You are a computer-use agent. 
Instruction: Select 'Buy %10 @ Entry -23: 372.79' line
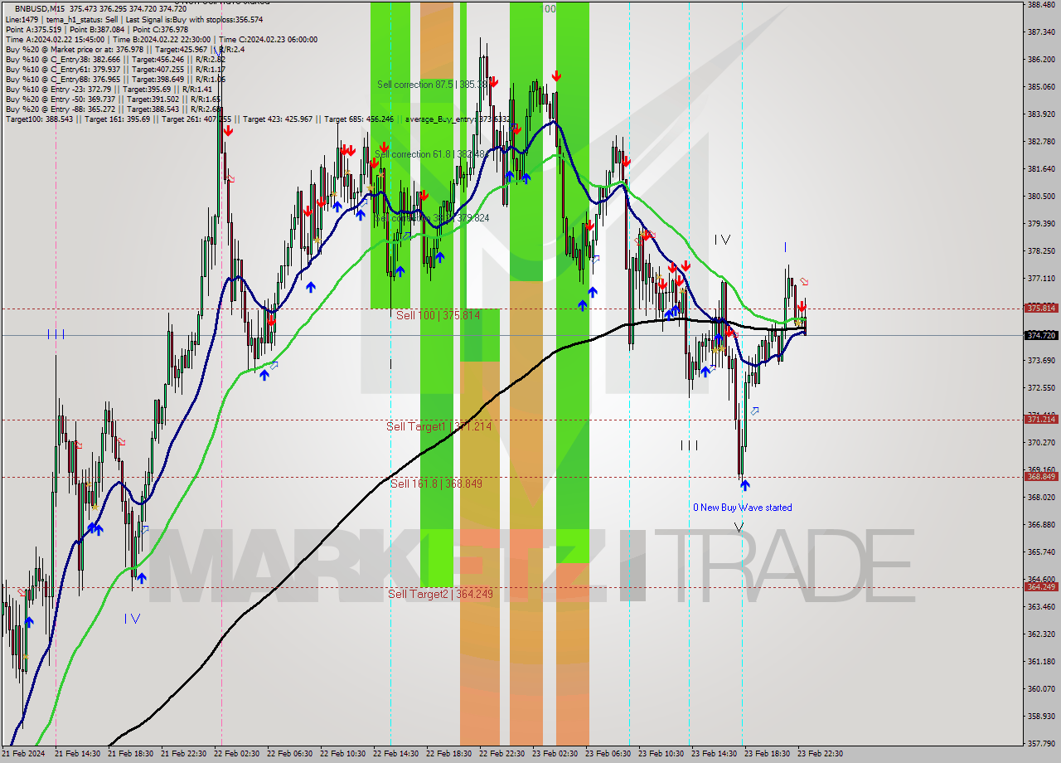(x=109, y=89)
